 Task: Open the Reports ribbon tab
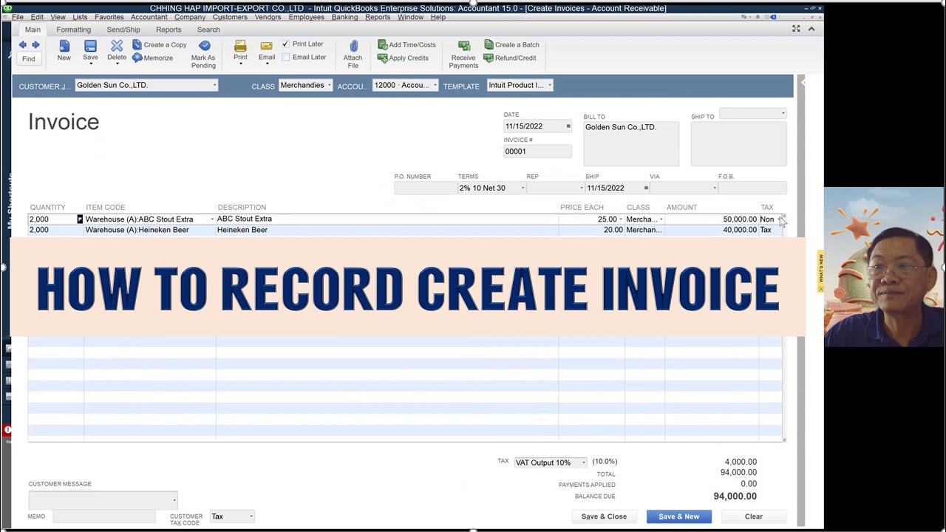[x=169, y=30]
